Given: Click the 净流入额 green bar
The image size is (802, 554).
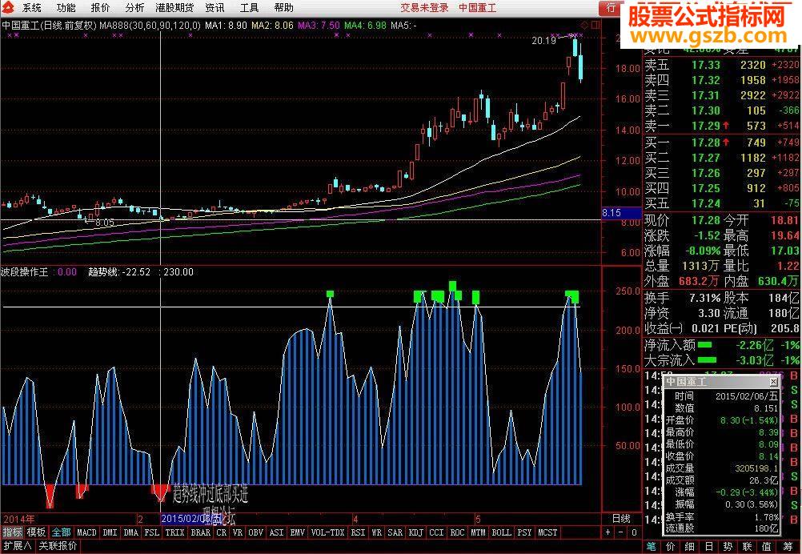Looking at the screenshot, I should pyautogui.click(x=705, y=345).
